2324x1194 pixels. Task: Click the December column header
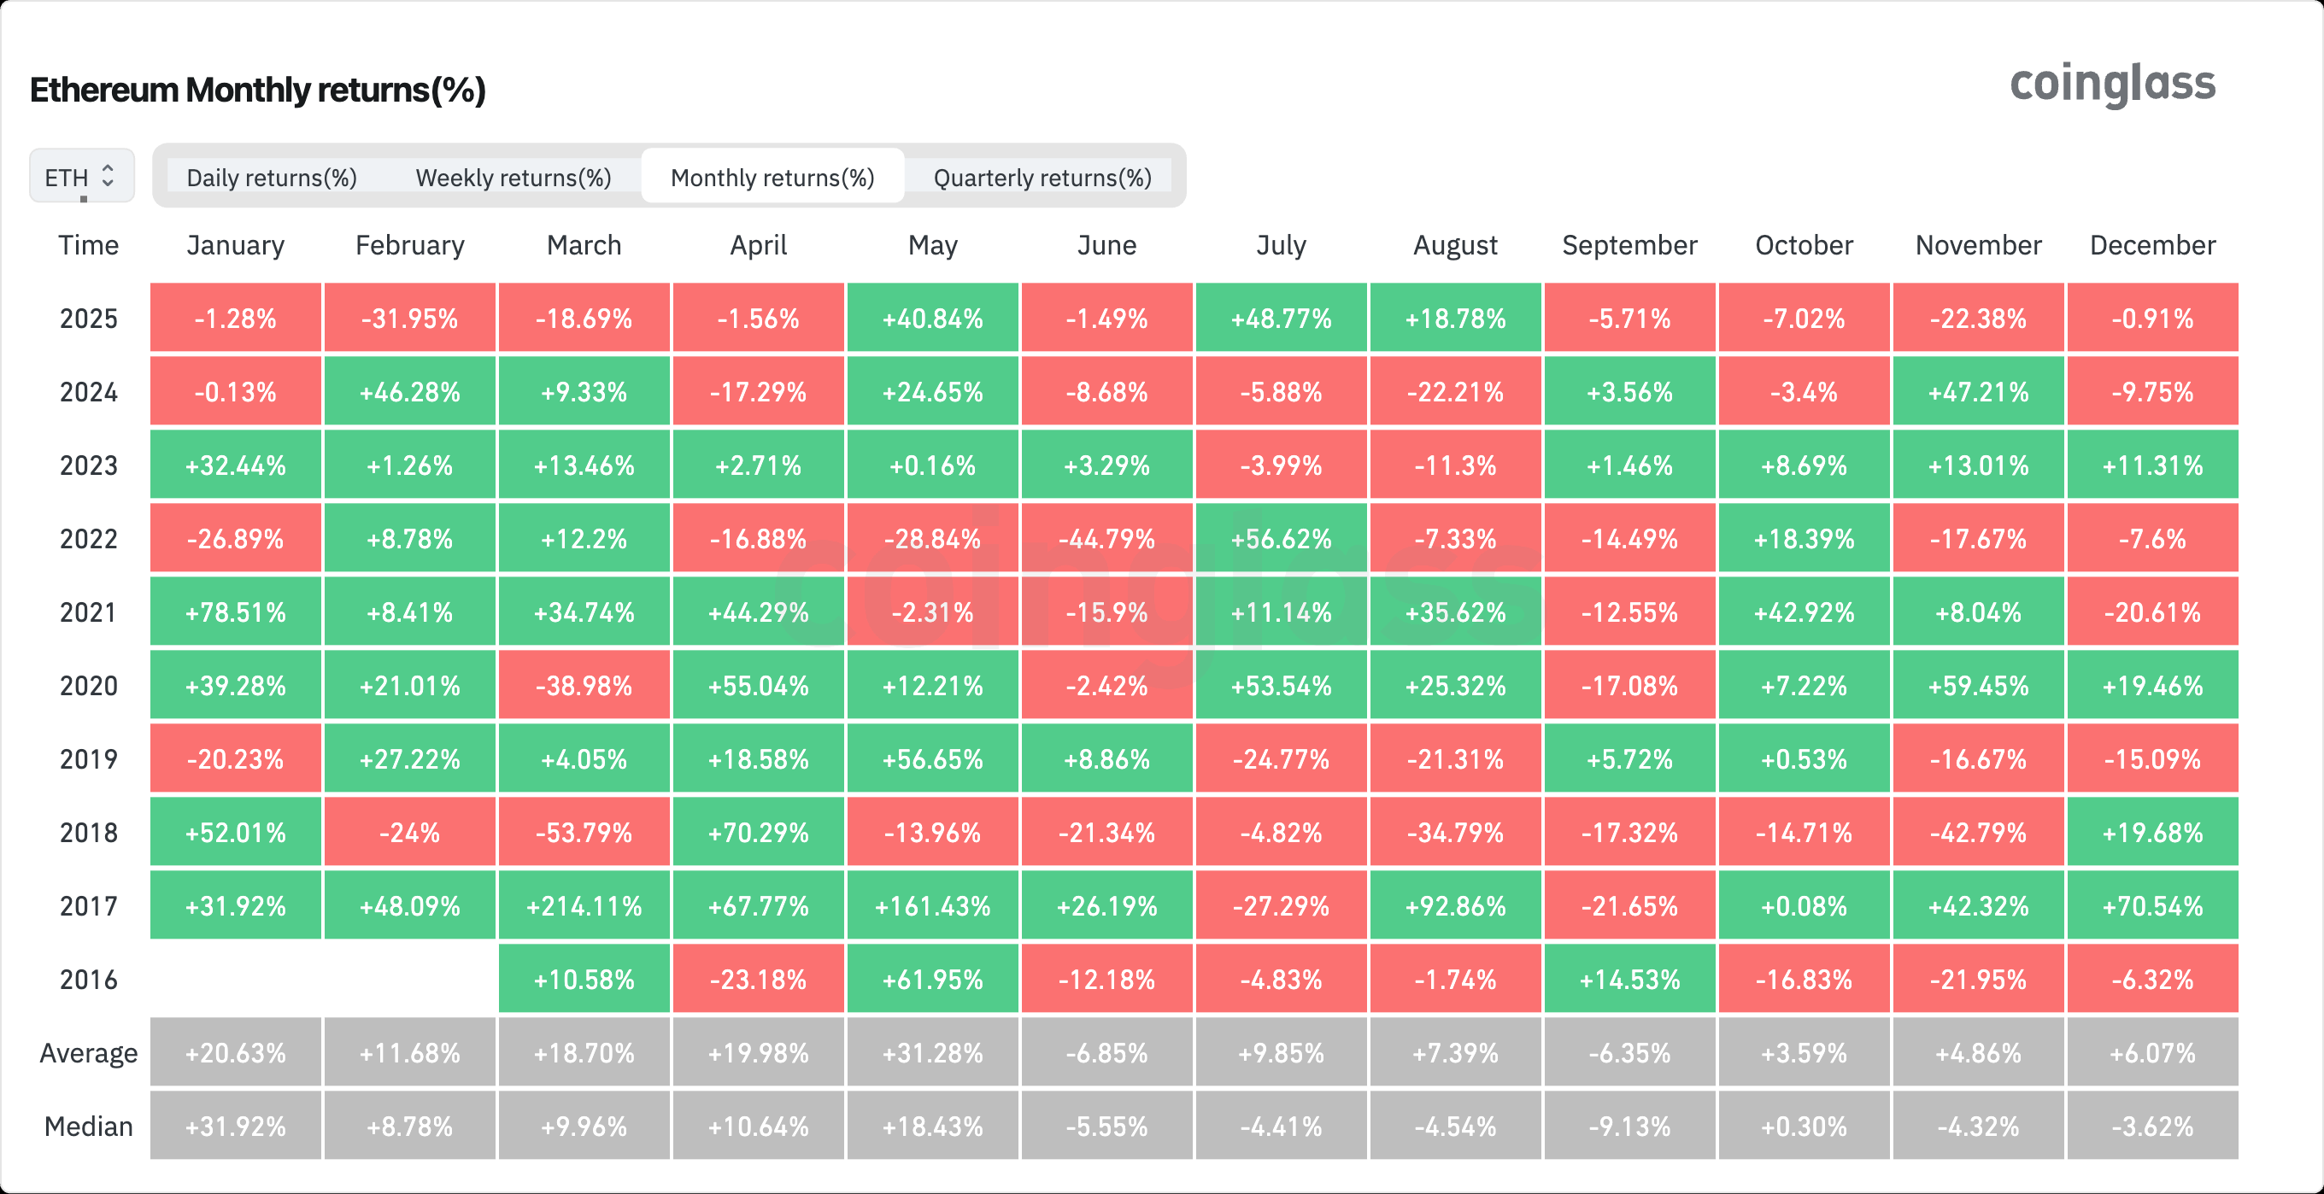click(2151, 245)
